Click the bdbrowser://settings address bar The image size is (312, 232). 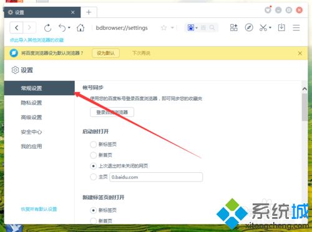122,28
